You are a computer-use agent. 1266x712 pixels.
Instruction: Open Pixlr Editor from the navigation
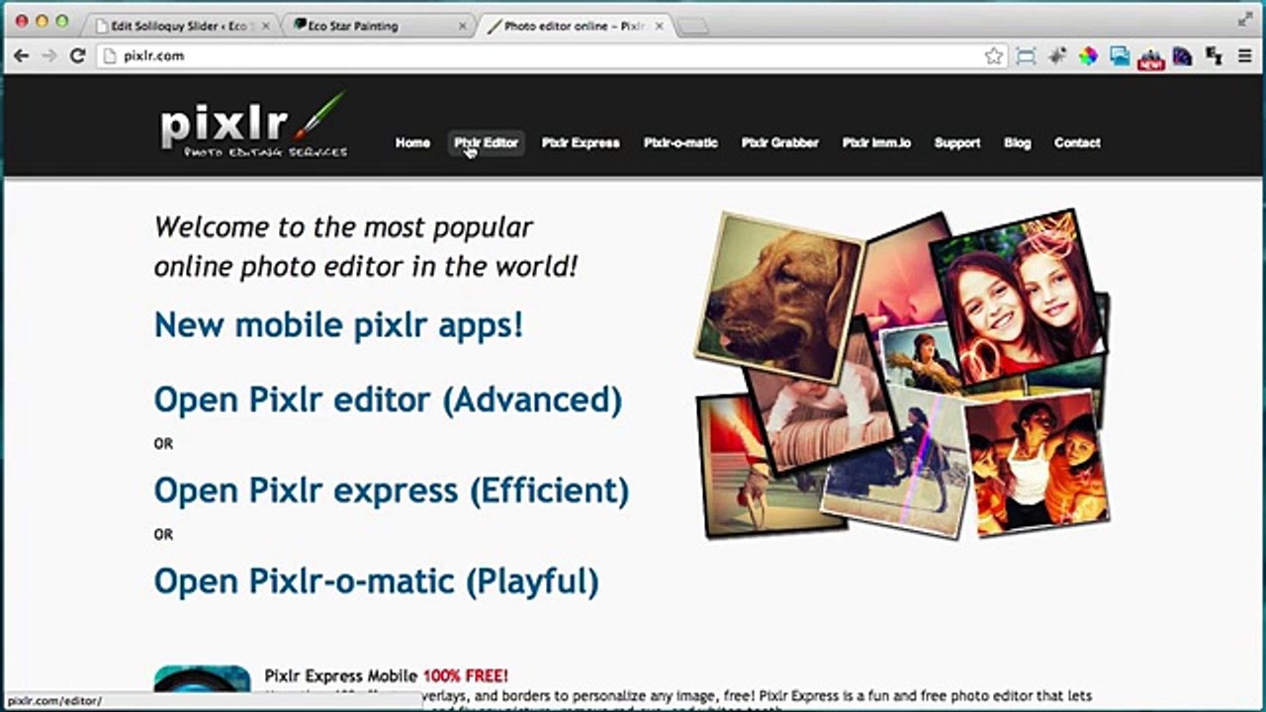pos(486,143)
